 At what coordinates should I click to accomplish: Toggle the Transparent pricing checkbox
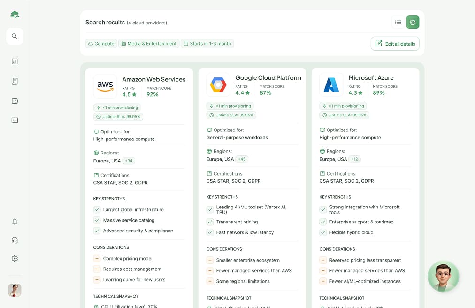coord(210,222)
